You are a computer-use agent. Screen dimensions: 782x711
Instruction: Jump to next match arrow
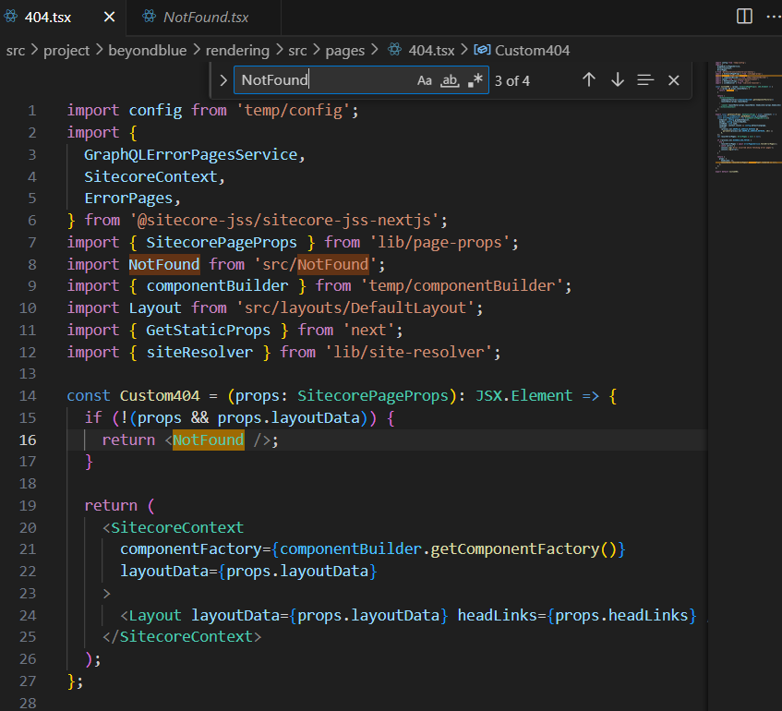click(618, 80)
